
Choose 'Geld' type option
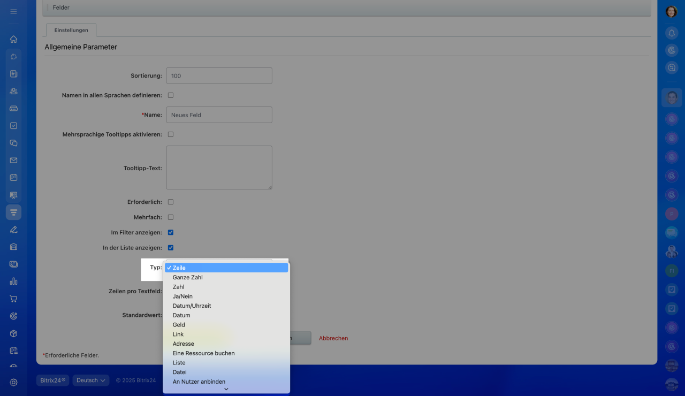(x=226, y=325)
